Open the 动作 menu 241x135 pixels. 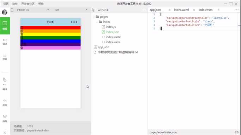tap(15, 4)
